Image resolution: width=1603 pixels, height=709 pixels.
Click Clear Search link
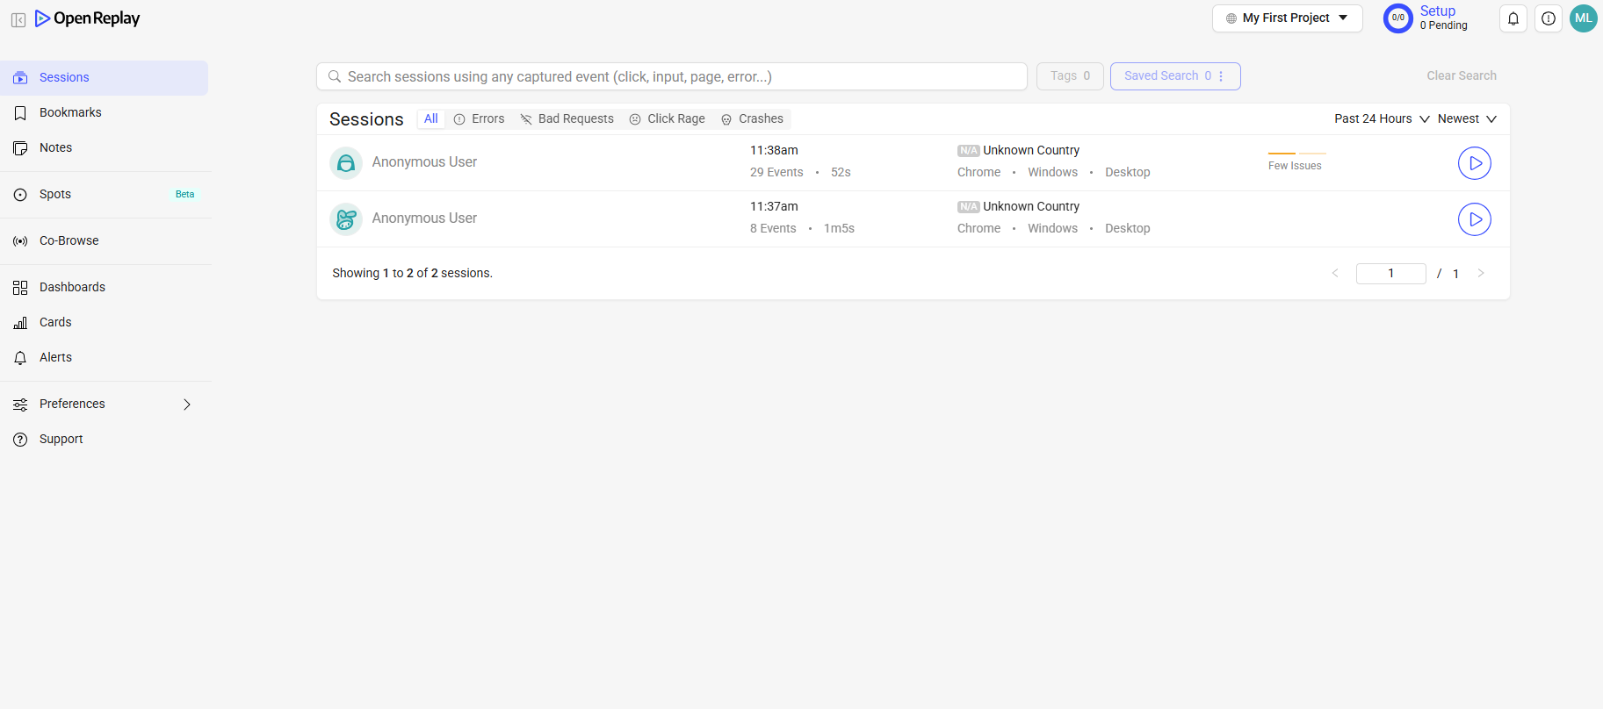1461,76
